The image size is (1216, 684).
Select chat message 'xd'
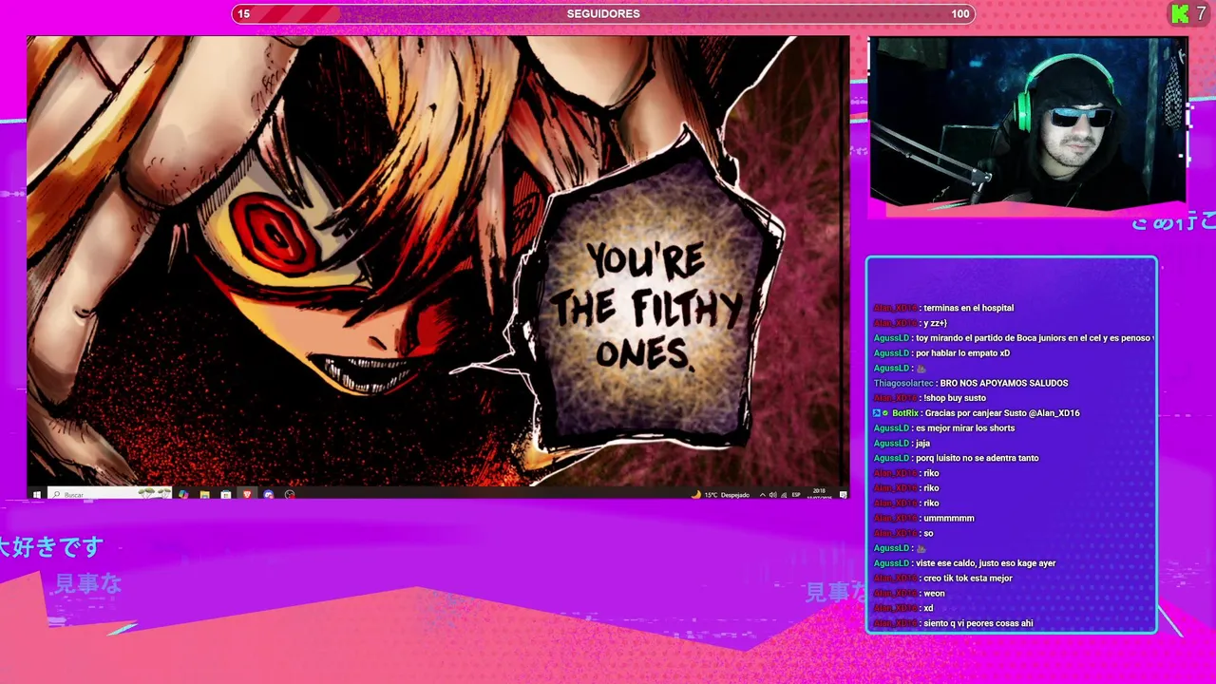point(928,608)
